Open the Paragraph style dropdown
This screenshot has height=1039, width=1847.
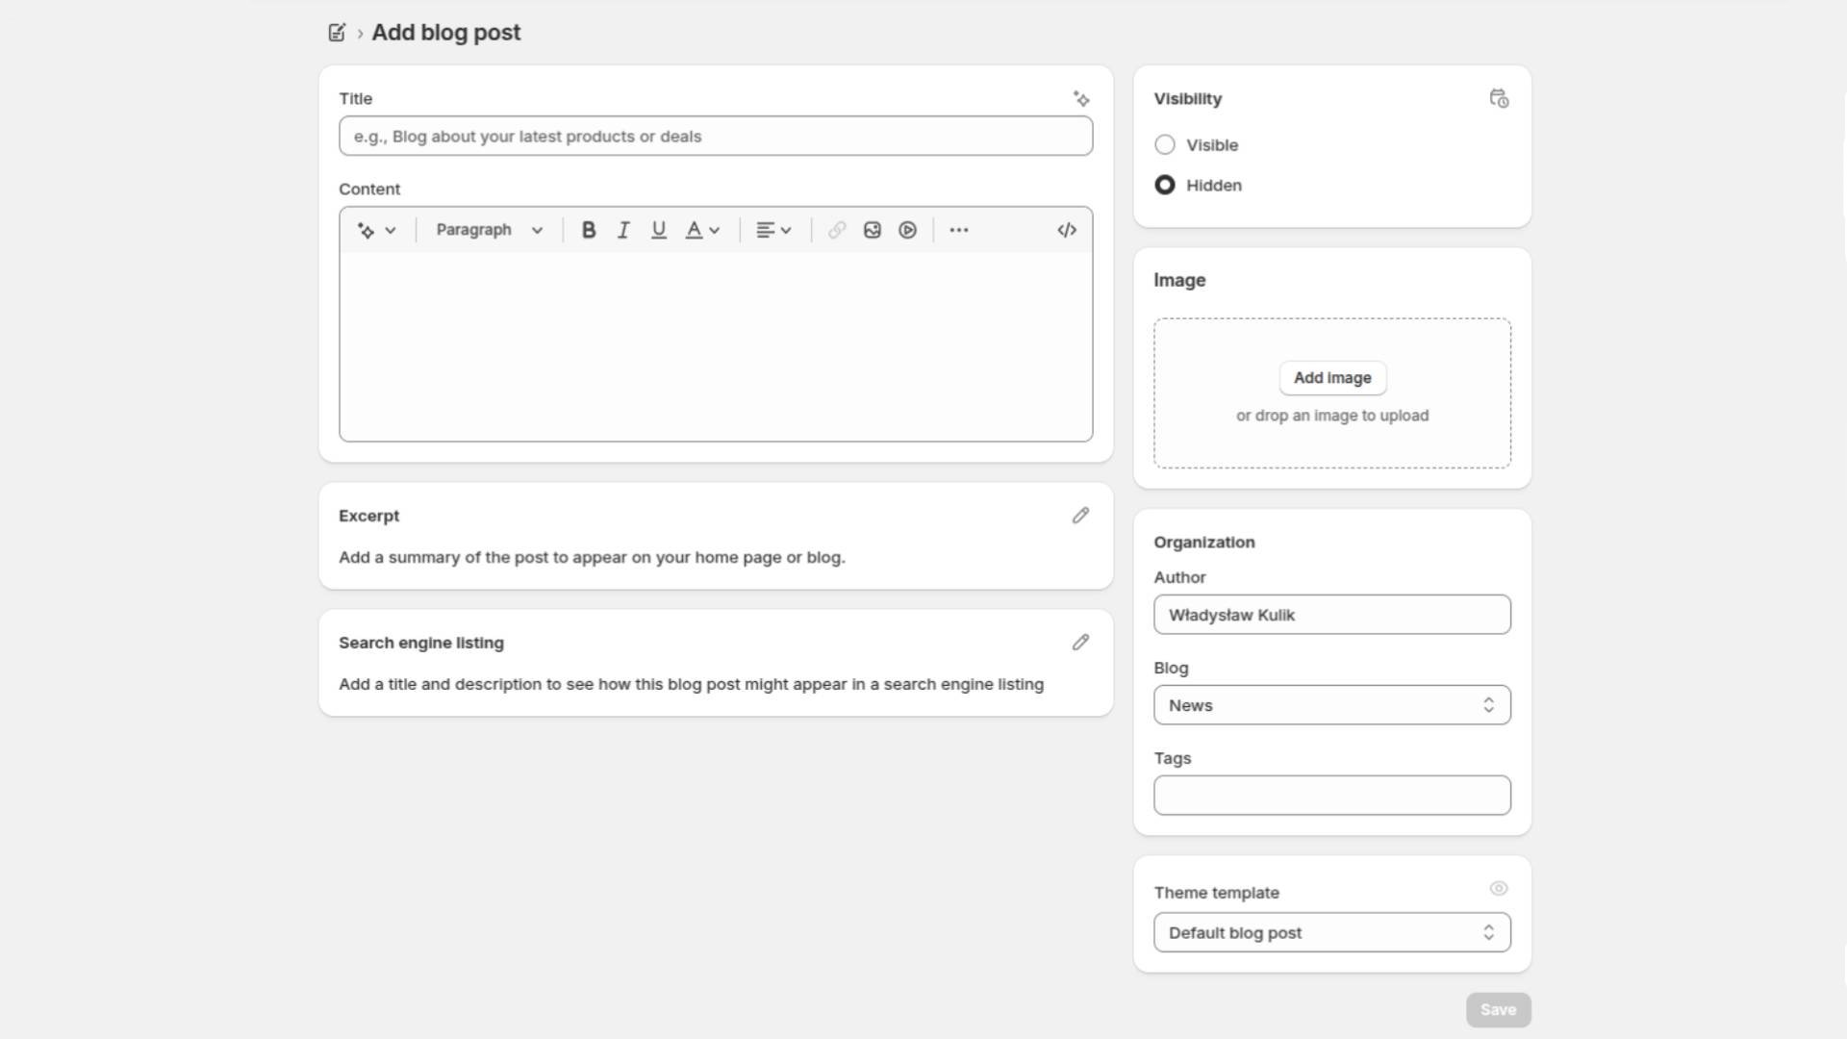pyautogui.click(x=488, y=230)
